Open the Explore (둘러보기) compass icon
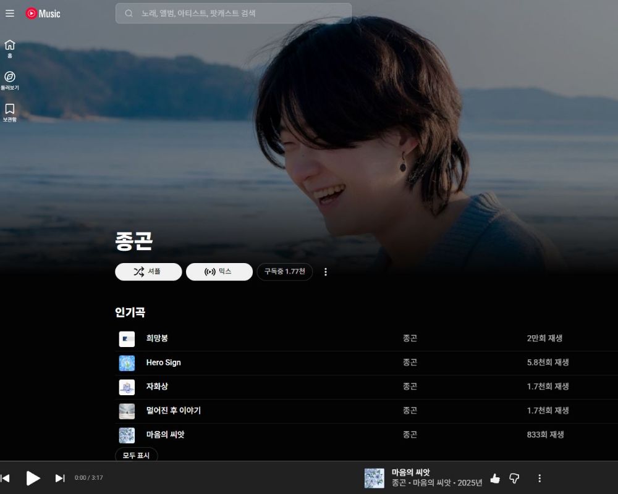This screenshot has width=618, height=494. (10, 81)
